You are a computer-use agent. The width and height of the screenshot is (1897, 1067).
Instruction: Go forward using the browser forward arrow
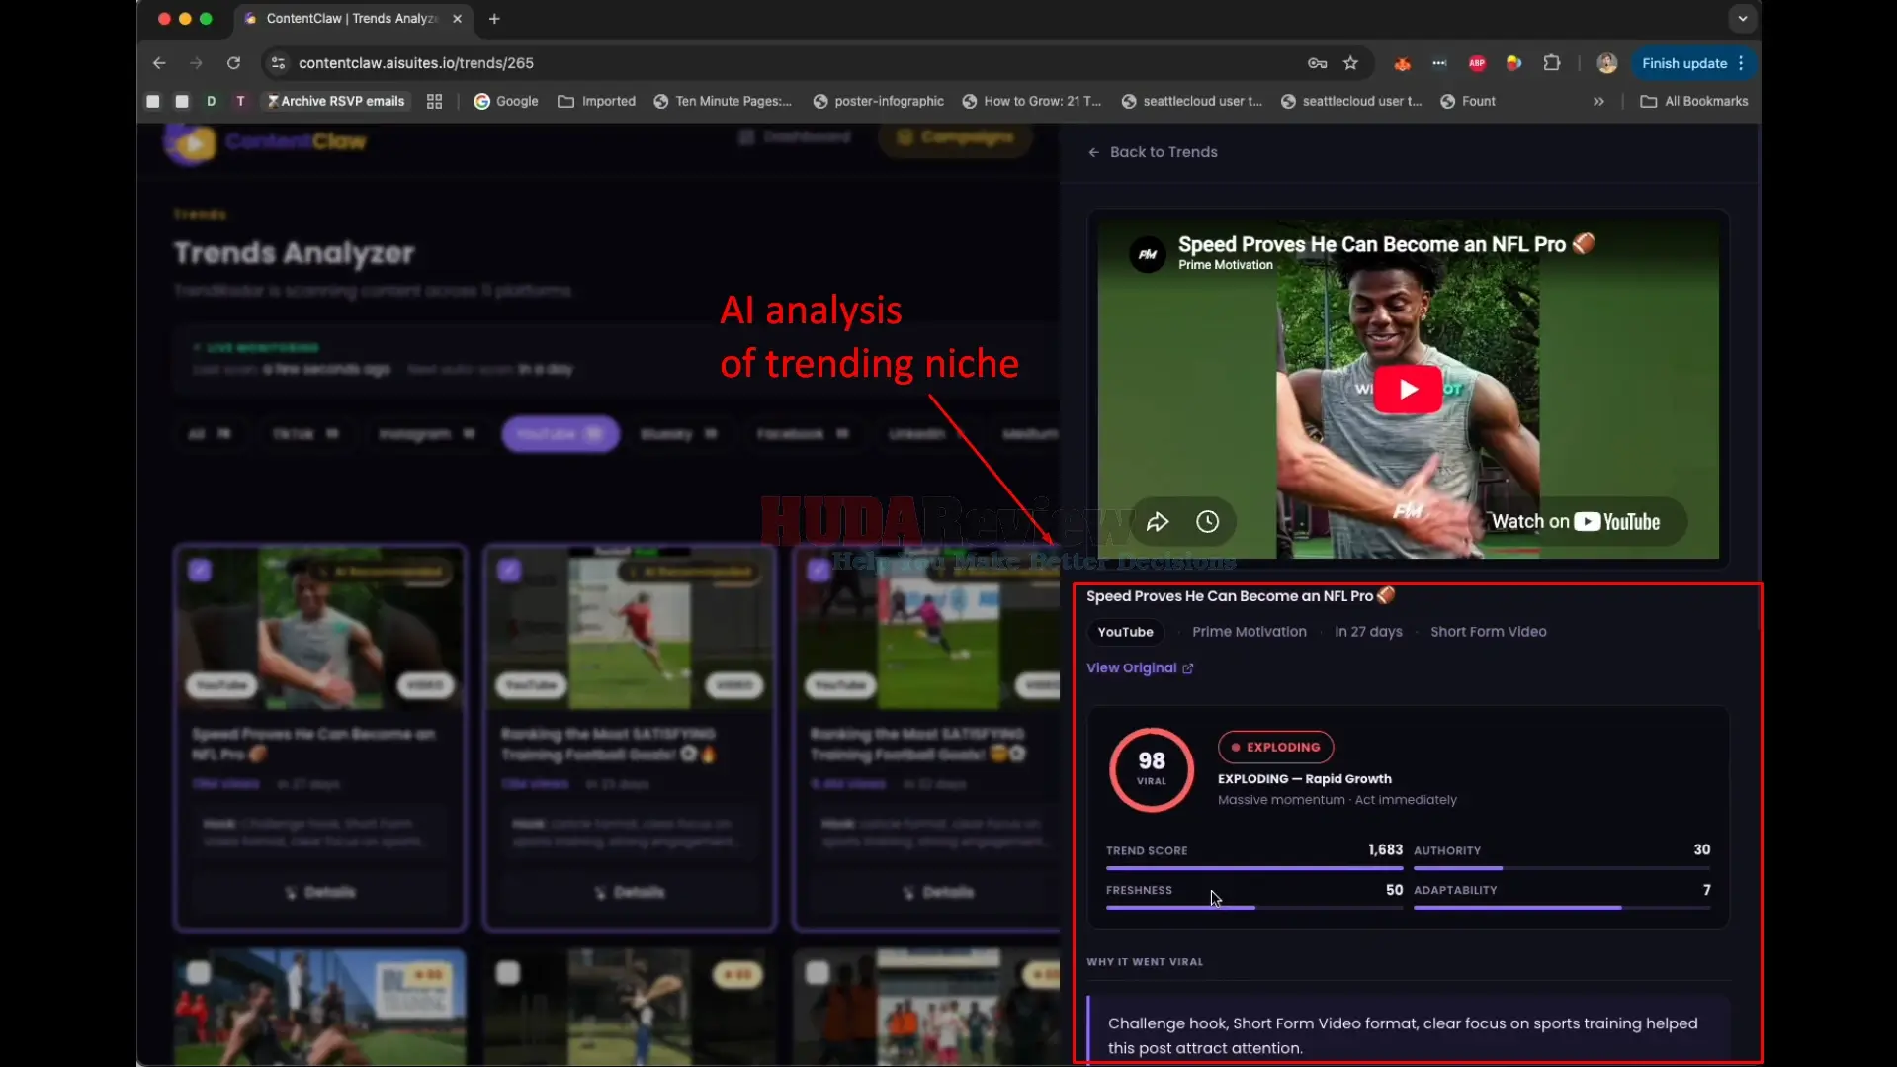pos(196,63)
